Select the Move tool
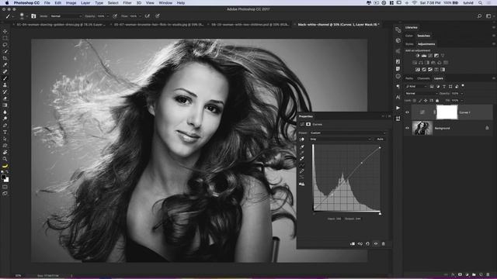This screenshot has width=497, height=279. (5, 31)
